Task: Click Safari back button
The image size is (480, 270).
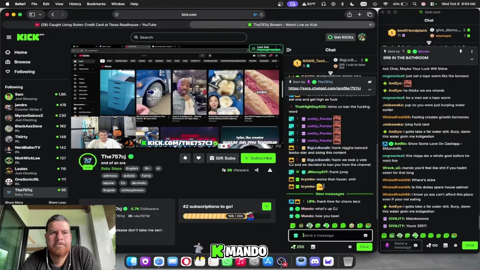Action: (52, 14)
